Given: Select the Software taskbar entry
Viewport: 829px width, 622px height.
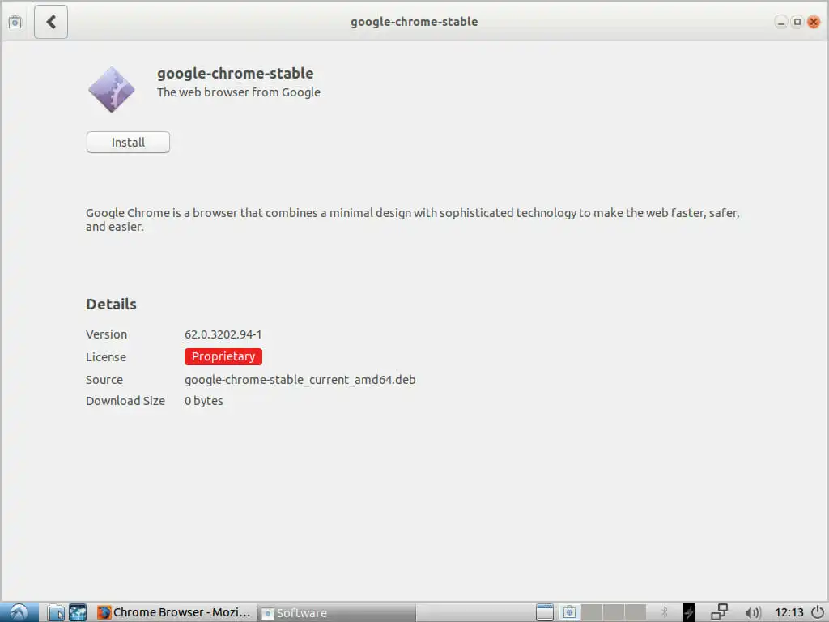Looking at the screenshot, I should (336, 612).
